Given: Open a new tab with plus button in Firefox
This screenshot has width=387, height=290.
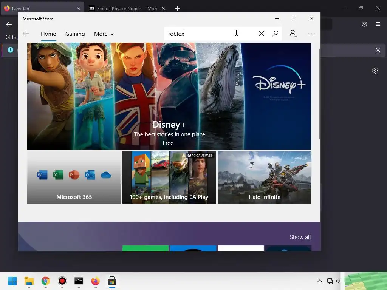Looking at the screenshot, I should (x=178, y=9).
